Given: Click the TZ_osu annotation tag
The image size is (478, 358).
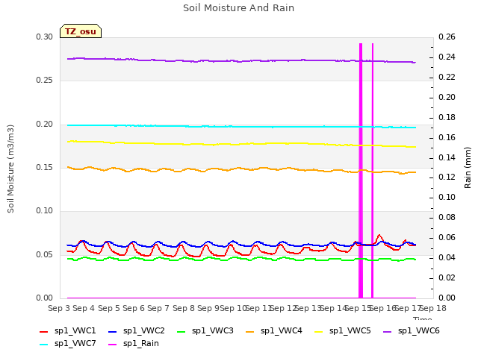Looking at the screenshot, I should [81, 31].
